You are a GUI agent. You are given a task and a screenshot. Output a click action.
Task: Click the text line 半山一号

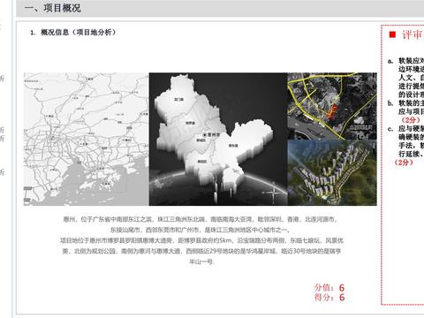tap(201, 261)
